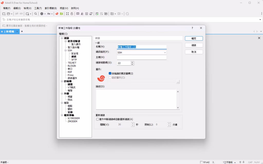This screenshot has width=263, height=164.
Task: Click the red Xshell swirl toolbar icon
Action: coord(57,14)
